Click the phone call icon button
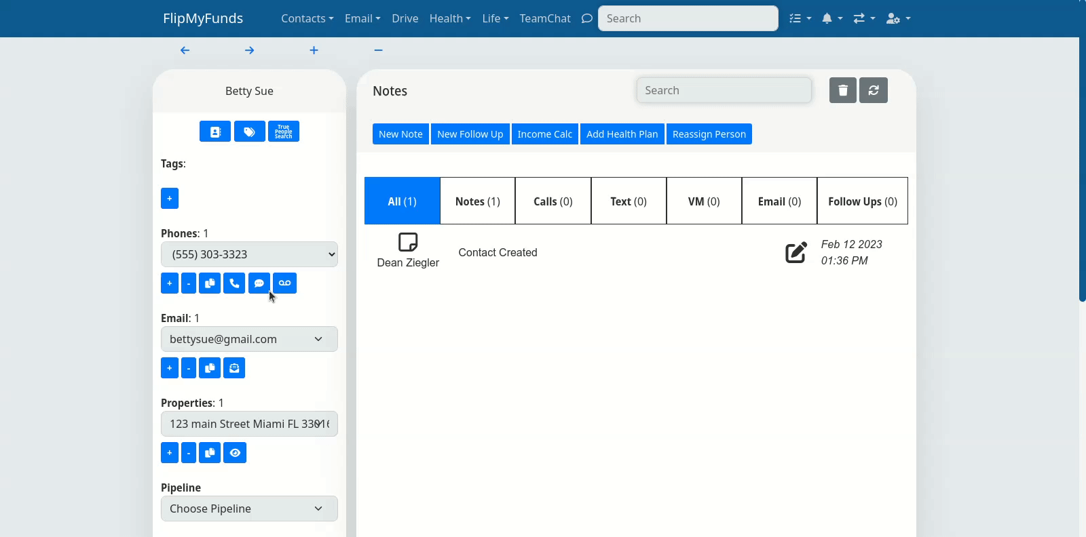1086x537 pixels. click(x=234, y=283)
